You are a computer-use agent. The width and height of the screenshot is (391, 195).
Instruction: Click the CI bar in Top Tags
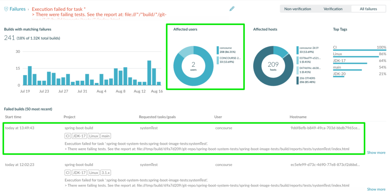[360, 50]
